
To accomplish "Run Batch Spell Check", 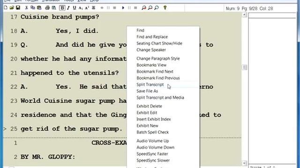I will click(152, 132).
